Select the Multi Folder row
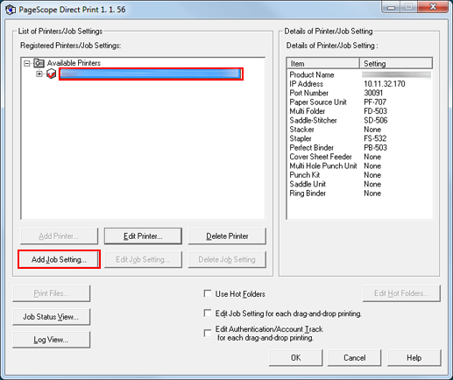The height and width of the screenshot is (380, 453). click(x=360, y=111)
